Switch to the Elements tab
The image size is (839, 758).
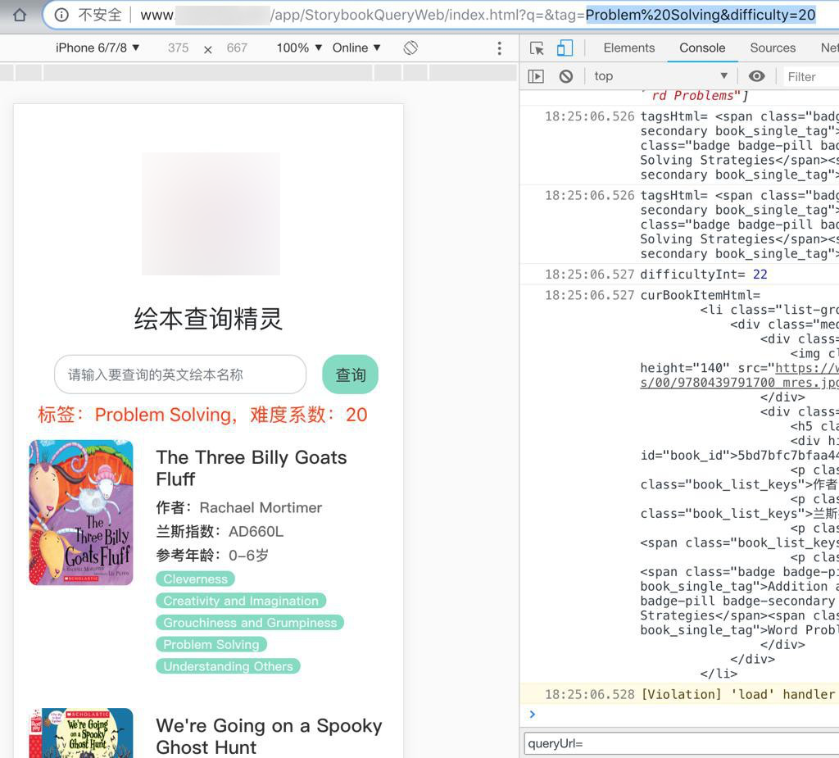pos(628,48)
